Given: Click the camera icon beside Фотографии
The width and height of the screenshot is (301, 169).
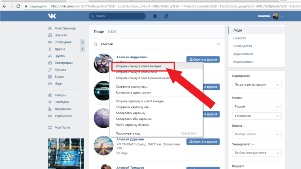Looking at the screenshot, I should coord(50,63).
